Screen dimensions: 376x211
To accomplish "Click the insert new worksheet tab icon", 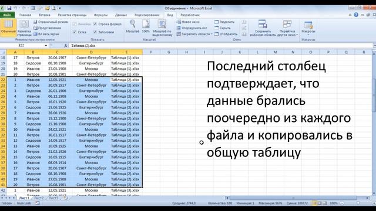I will click(65, 198).
